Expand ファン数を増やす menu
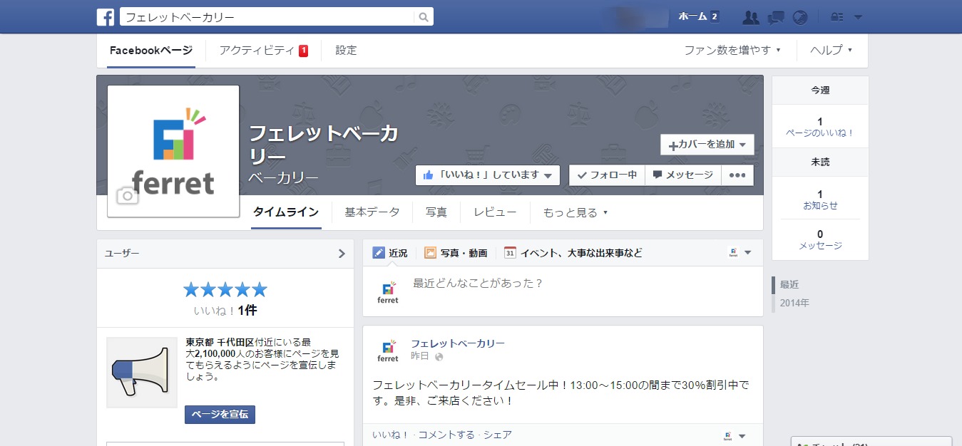The width and height of the screenshot is (962, 446). tap(732, 51)
